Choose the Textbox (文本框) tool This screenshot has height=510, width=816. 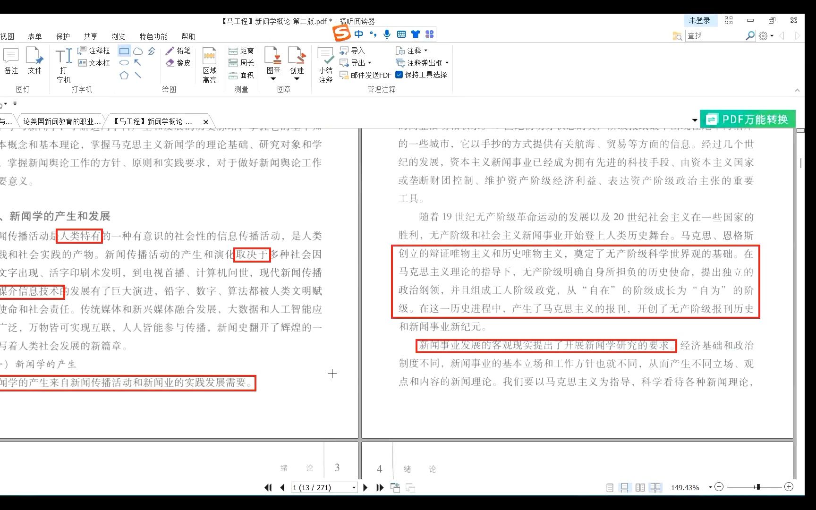click(93, 63)
